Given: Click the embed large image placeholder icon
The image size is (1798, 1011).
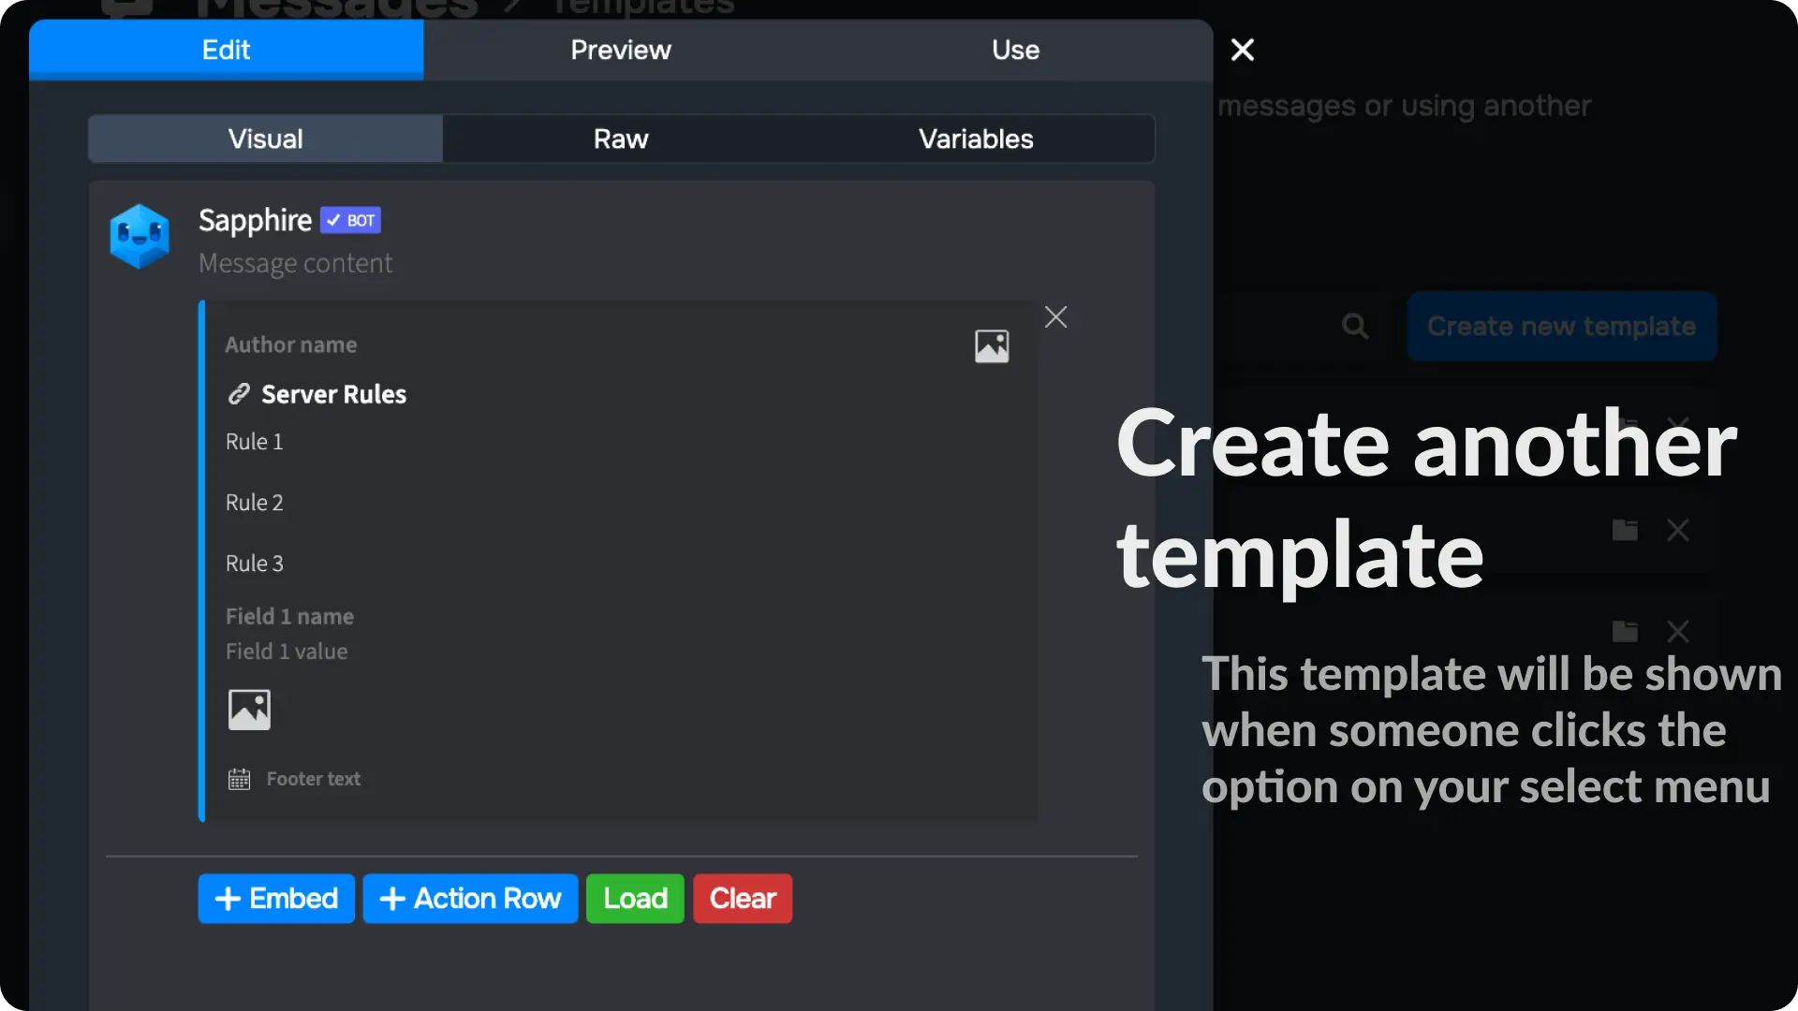Looking at the screenshot, I should pos(249,710).
